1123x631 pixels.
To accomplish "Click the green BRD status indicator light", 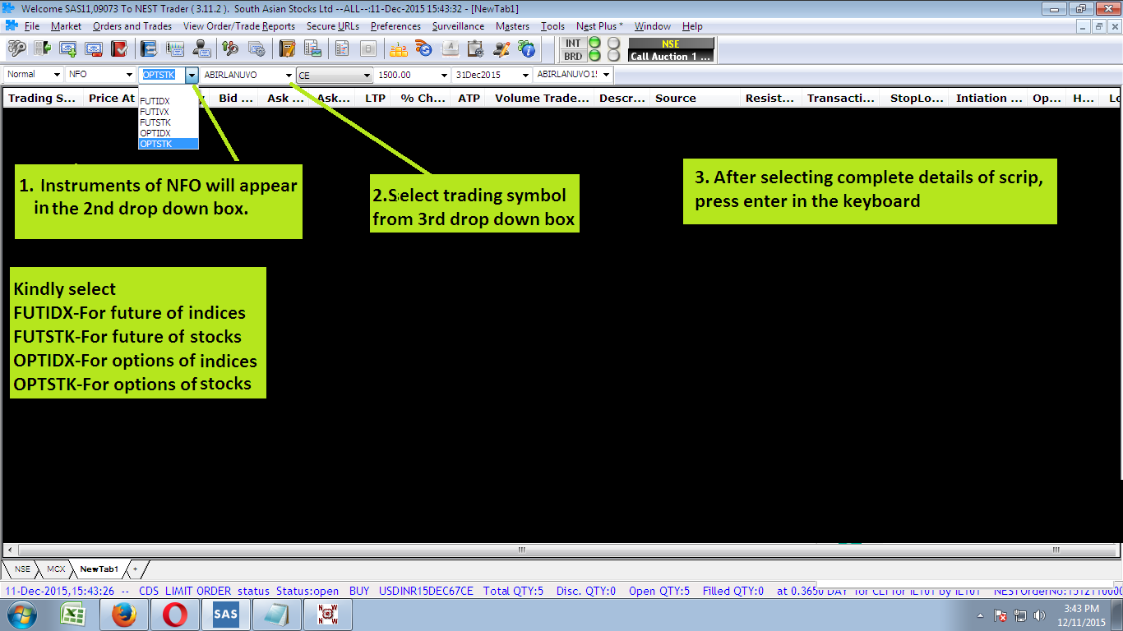I will tap(594, 56).
